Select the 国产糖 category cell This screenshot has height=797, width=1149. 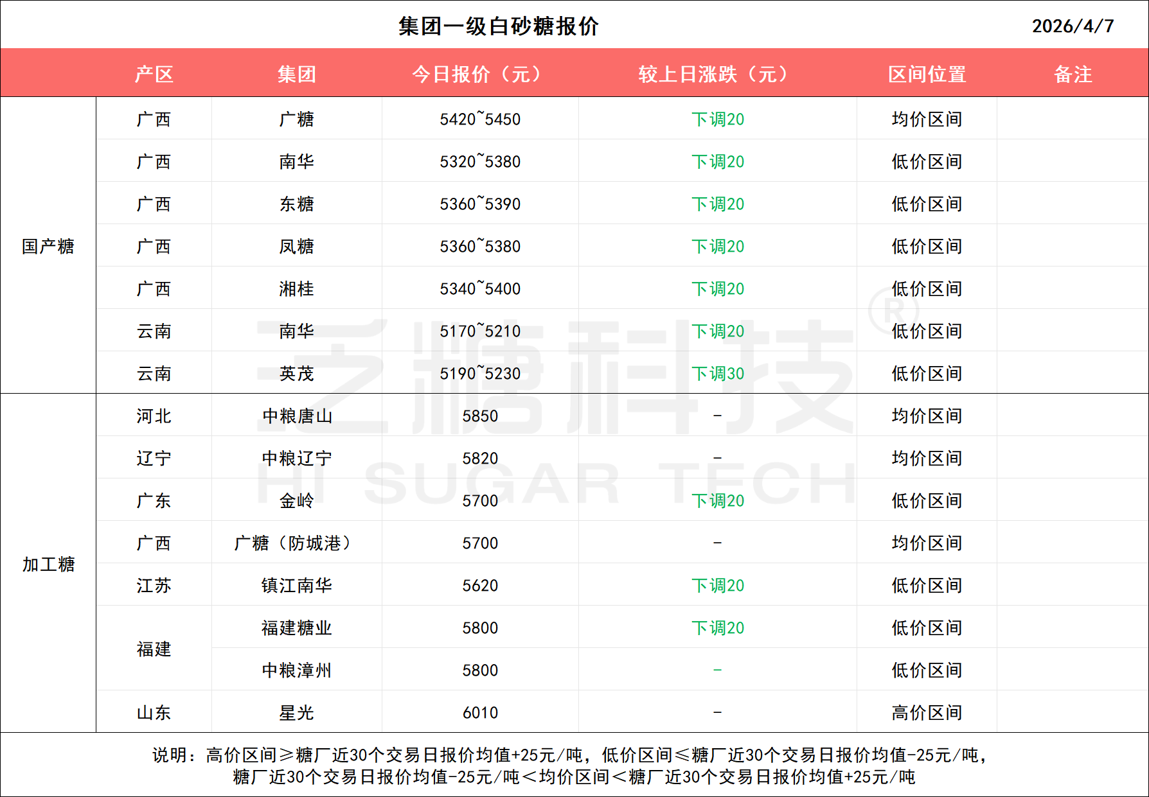coord(48,246)
